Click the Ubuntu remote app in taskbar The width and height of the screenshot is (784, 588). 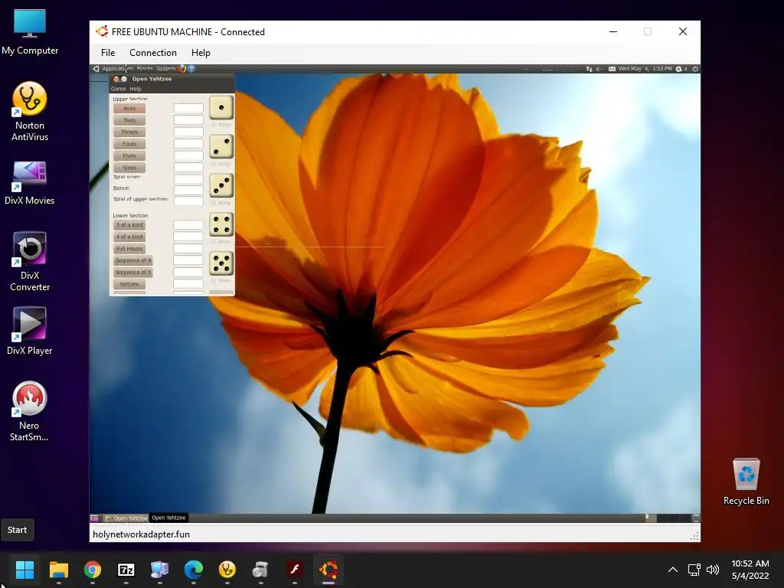click(x=328, y=570)
